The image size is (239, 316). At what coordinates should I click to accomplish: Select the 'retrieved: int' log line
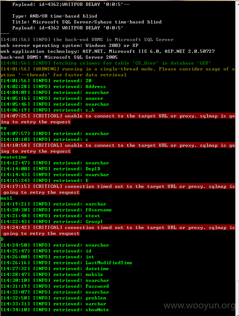click(47, 257)
